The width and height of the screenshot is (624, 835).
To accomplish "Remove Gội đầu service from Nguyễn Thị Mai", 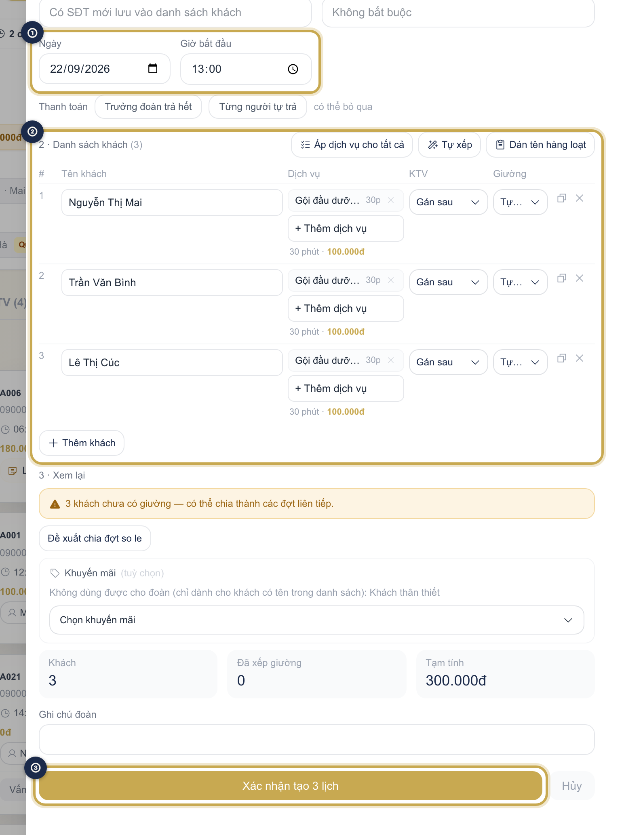I will (x=391, y=200).
